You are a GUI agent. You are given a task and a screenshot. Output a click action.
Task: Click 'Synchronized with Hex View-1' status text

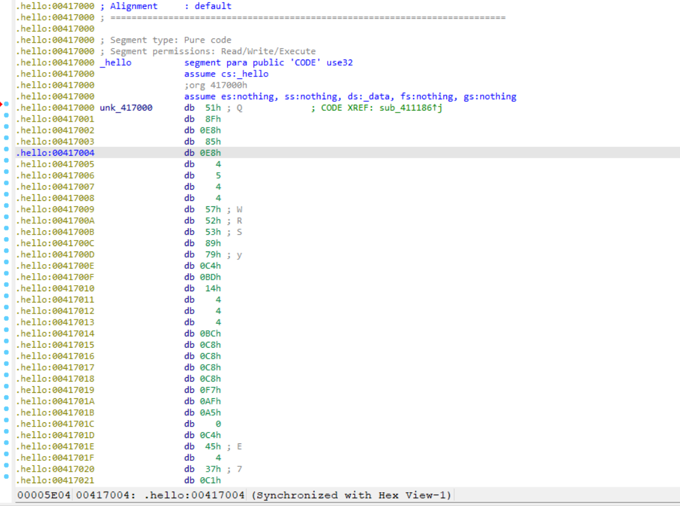351,495
